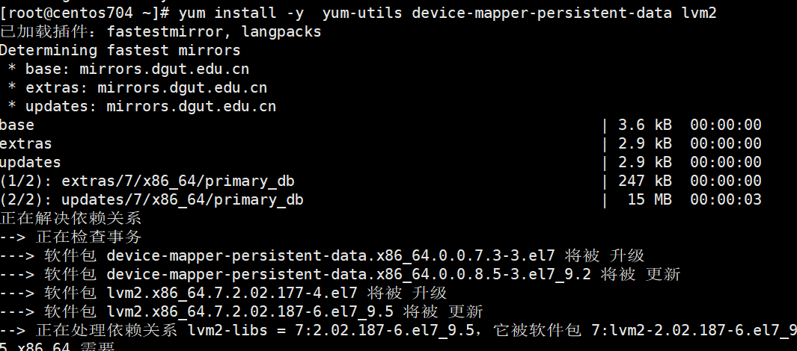This screenshot has width=797, height=351.
Task: Click the extras repo 2.9 kB size
Action: click(x=644, y=143)
